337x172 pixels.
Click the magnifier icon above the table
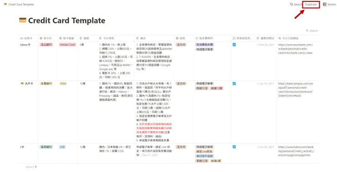[307, 30]
